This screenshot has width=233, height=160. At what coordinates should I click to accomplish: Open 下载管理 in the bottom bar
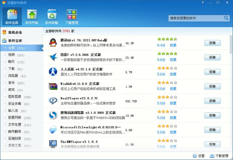(219, 156)
